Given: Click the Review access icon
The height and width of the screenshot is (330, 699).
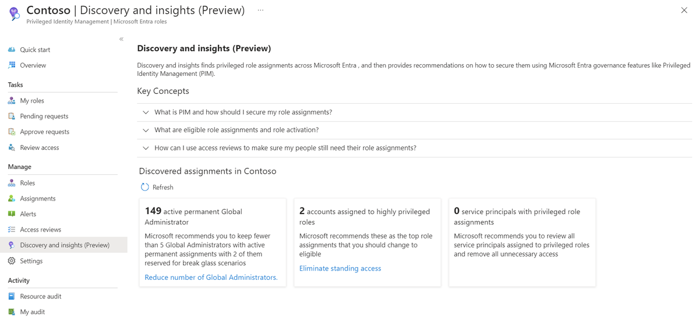Looking at the screenshot, I should coord(12,148).
